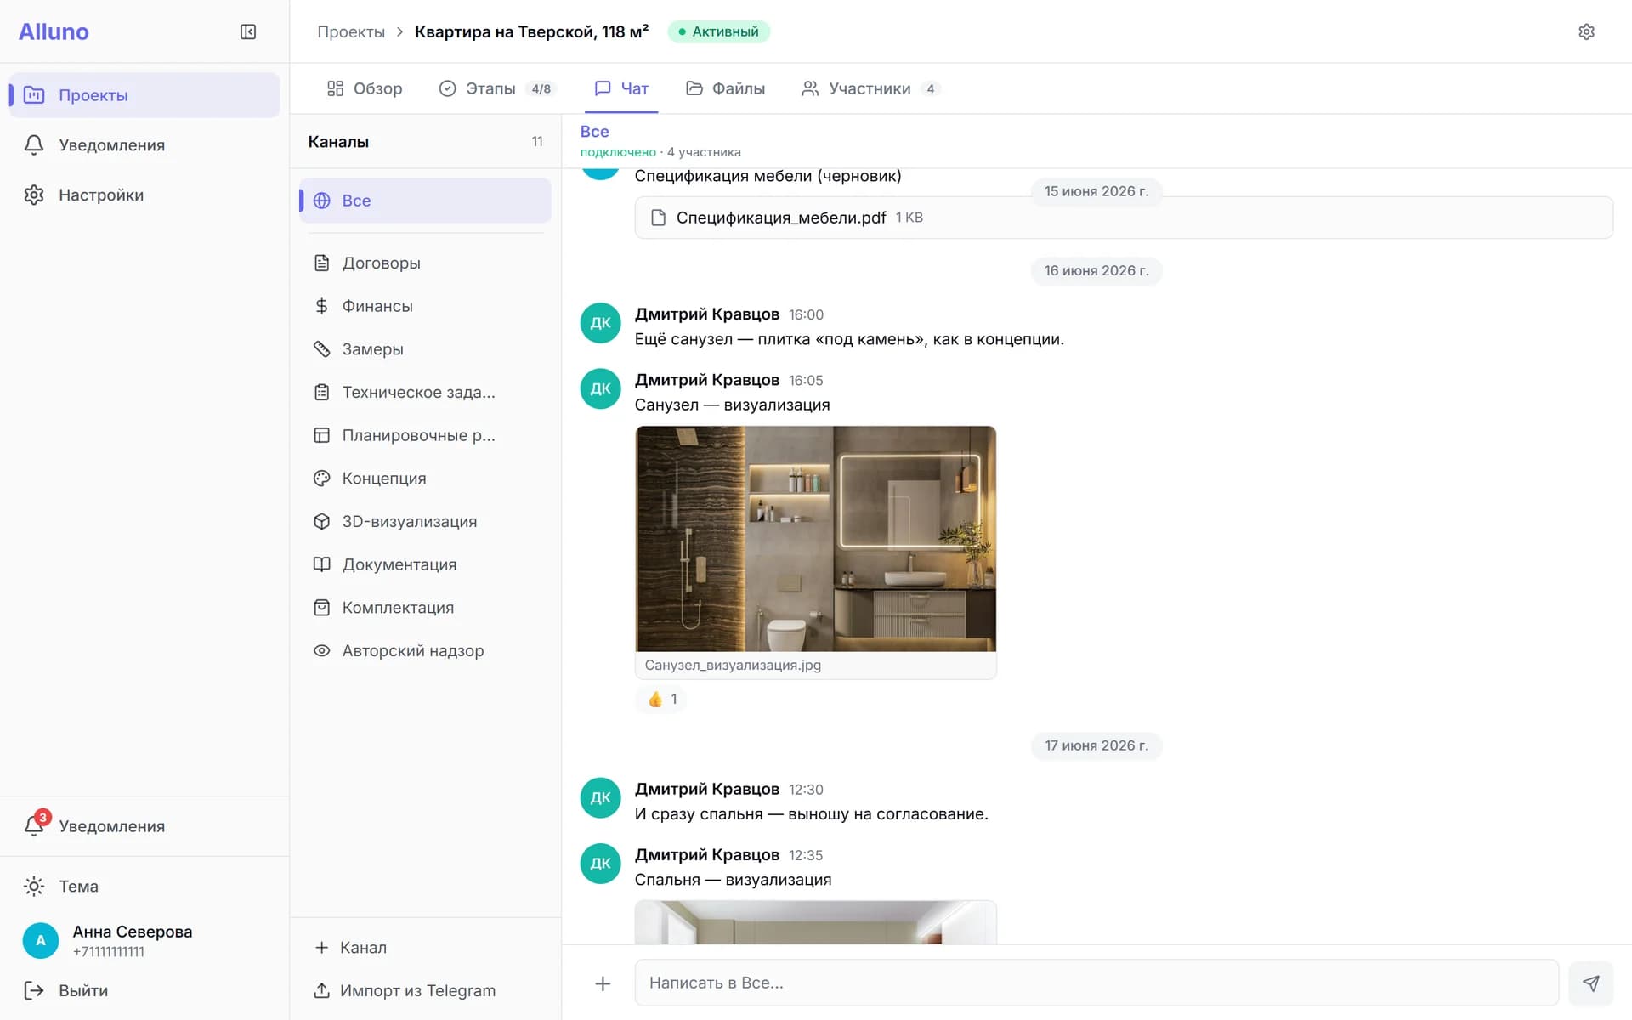
Task: Click the 16 июня 2026 г. date label
Action: point(1096,271)
